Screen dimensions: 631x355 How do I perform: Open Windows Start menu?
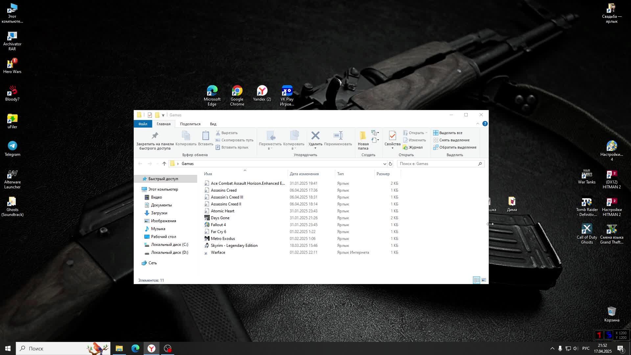8,348
